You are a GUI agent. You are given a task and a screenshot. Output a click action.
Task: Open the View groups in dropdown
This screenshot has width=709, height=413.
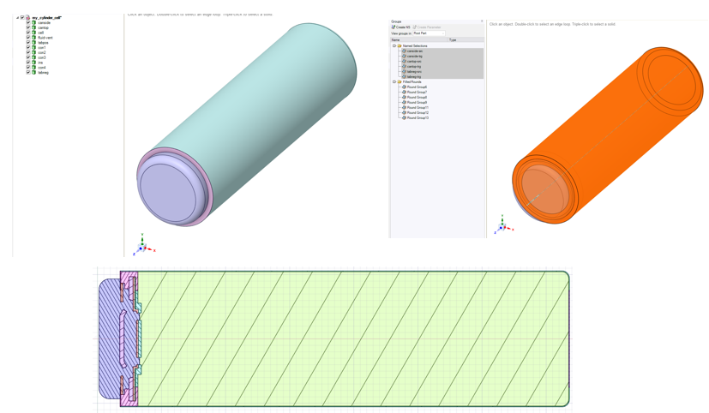pos(429,33)
